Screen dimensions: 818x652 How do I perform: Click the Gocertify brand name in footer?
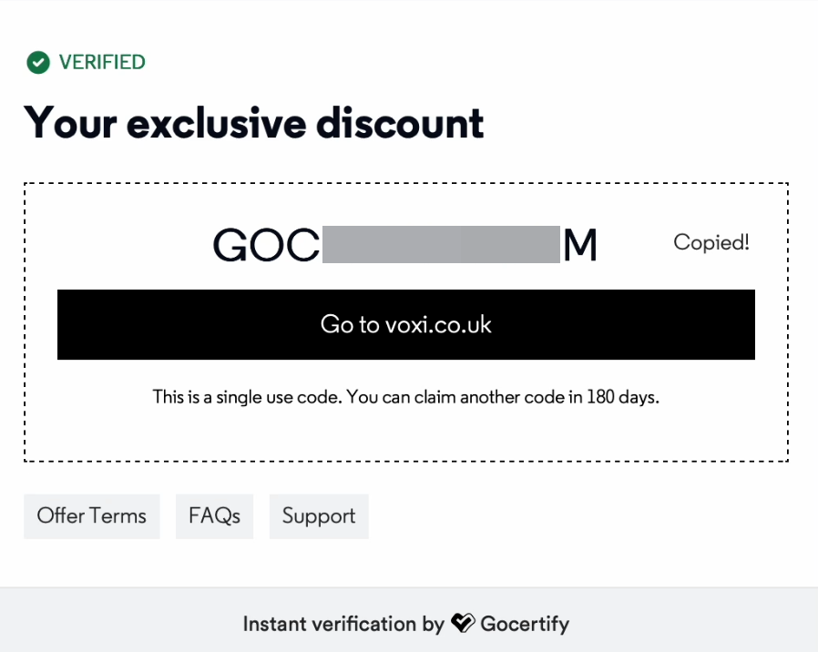(x=525, y=624)
